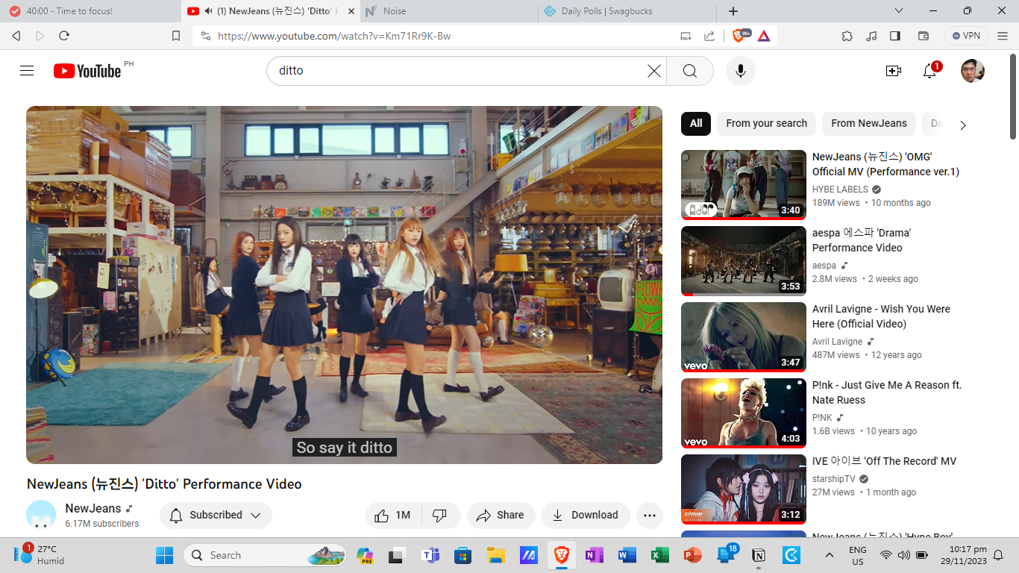Click the Windows taskbar Search box
Image resolution: width=1019 pixels, height=573 pixels.
pyautogui.click(x=265, y=555)
